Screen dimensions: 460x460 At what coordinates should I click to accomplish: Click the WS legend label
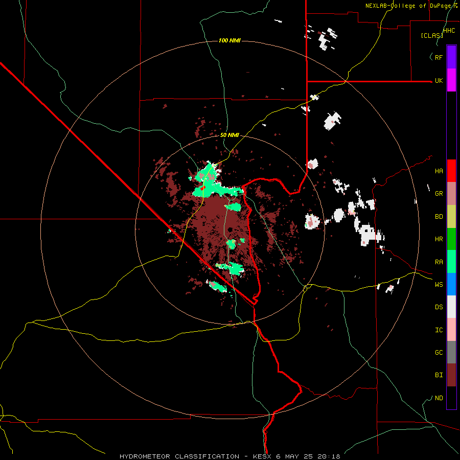point(439,285)
